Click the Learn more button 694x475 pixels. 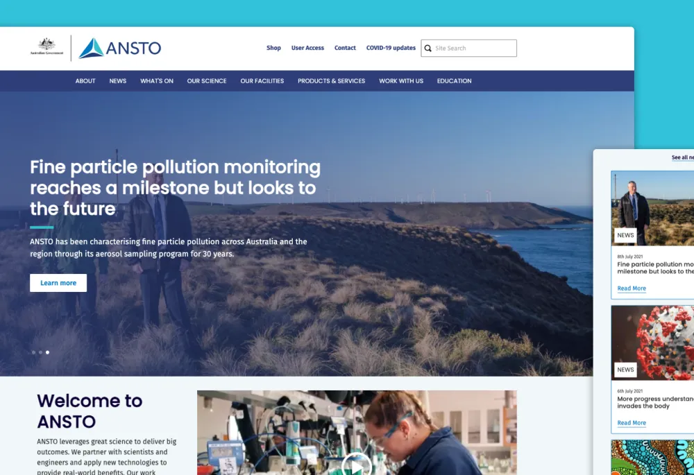[58, 283]
